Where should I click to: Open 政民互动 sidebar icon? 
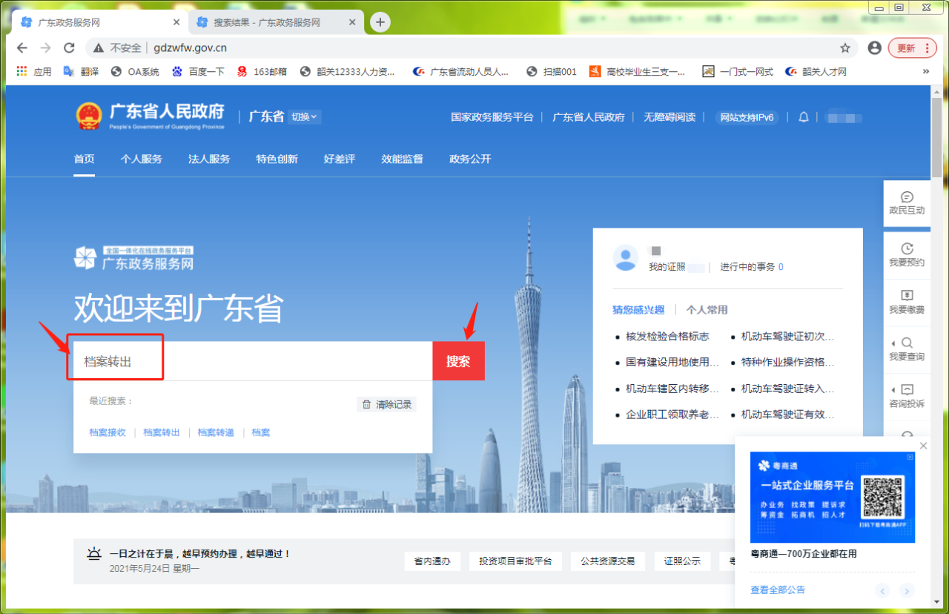(x=906, y=202)
